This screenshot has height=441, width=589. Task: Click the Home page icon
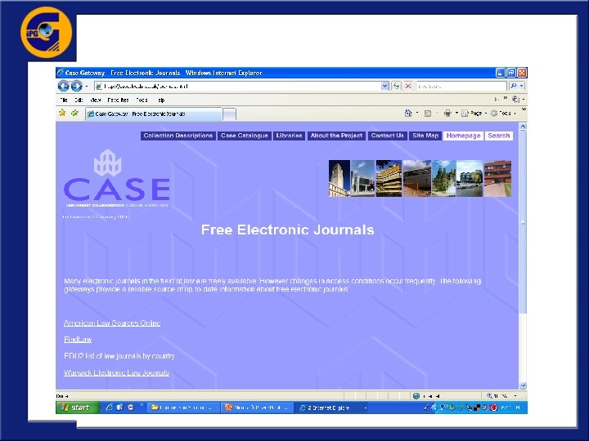pos(408,113)
